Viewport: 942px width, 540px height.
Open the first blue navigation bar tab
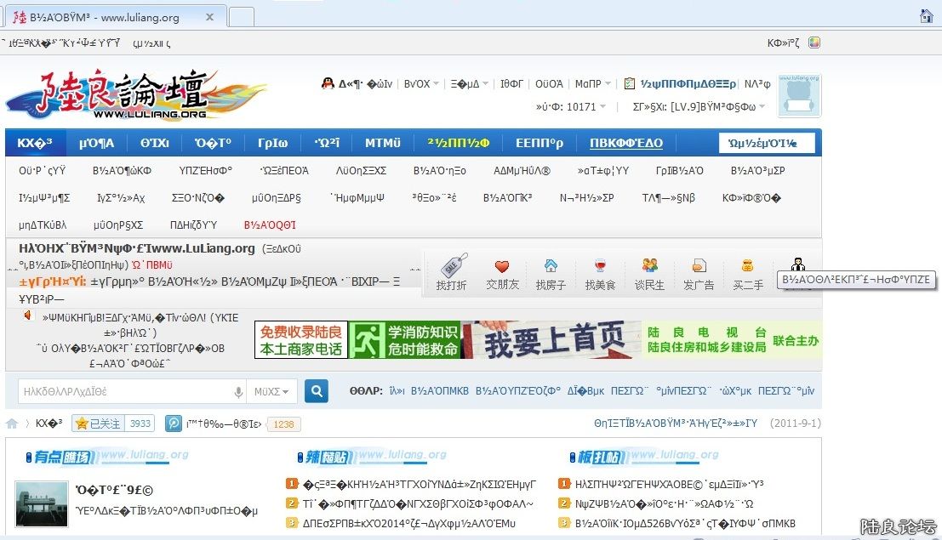35,143
